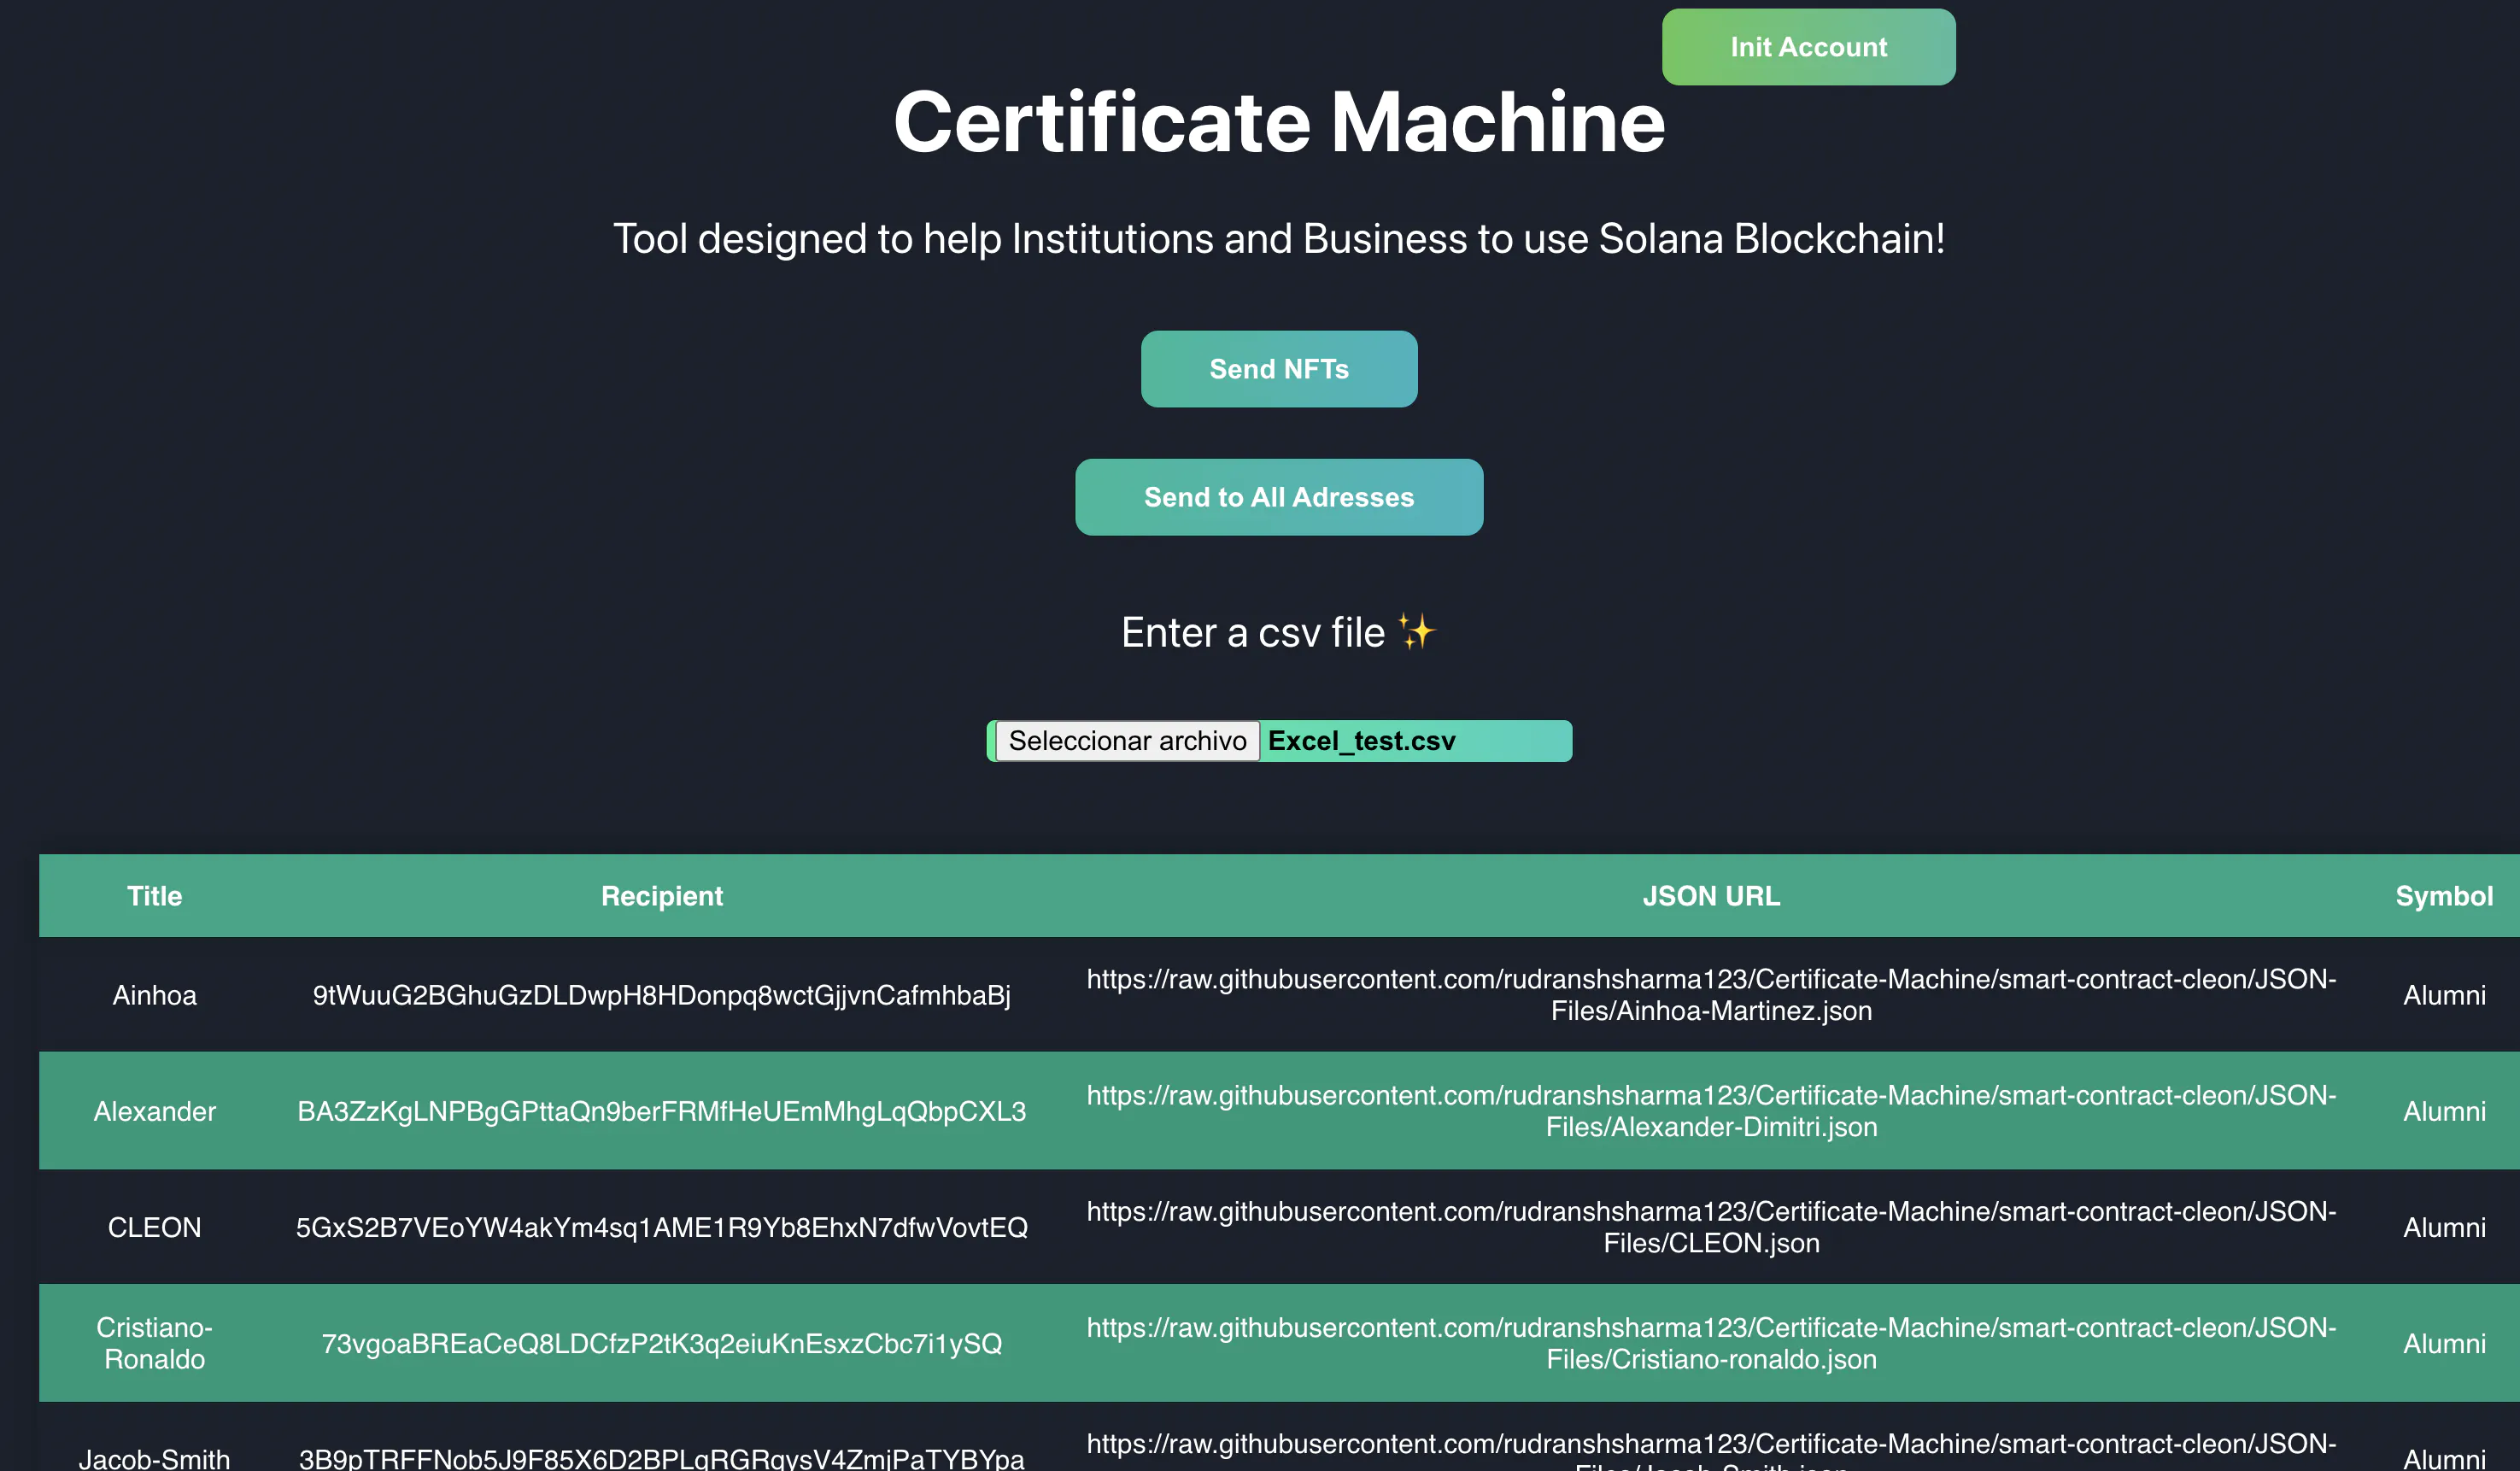Click Alumni symbol in Ainhoa row
Screen dimensions: 2520x1471
coord(2443,995)
